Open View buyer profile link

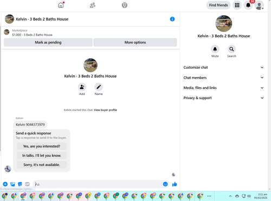[105, 110]
